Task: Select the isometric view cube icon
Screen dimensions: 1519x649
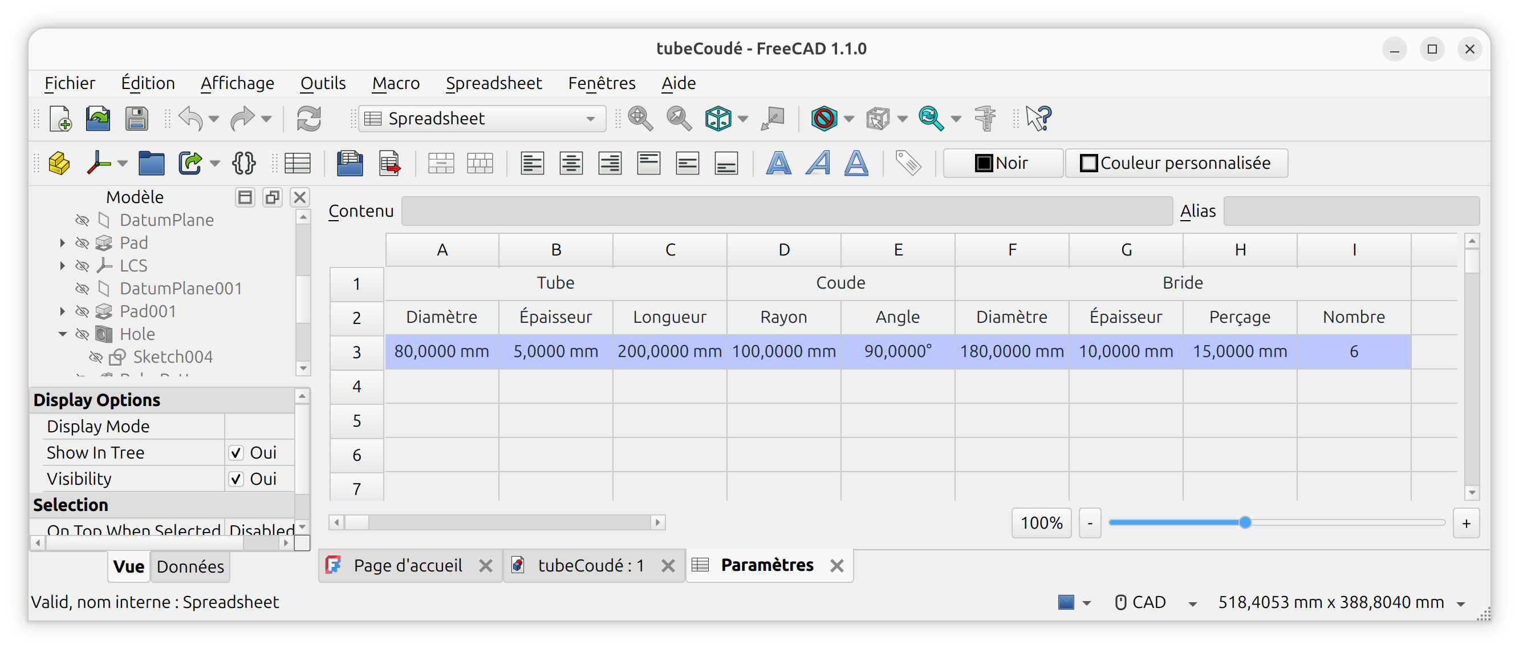Action: [x=718, y=119]
